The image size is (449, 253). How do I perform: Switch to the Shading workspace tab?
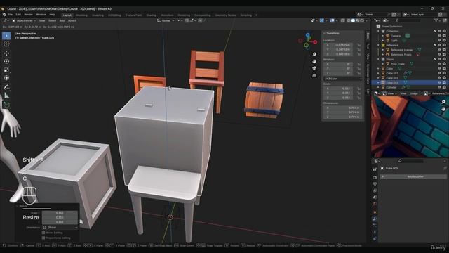(x=152, y=15)
